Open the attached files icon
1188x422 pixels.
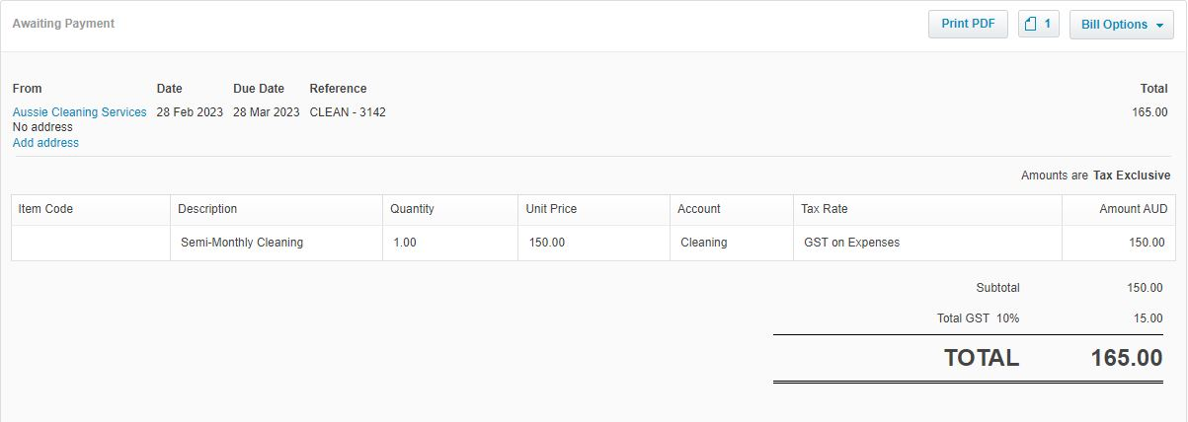[x=1038, y=24]
